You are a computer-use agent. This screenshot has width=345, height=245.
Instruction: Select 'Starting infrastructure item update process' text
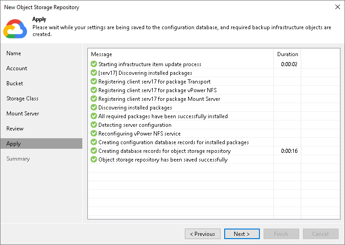(150, 64)
